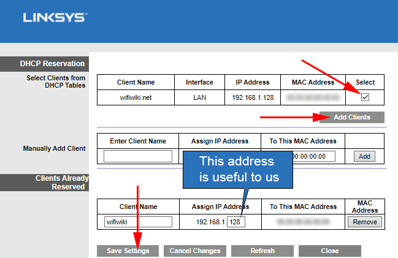Tick the Select checkbox for wifiwiki.net
Image resolution: width=398 pixels, height=258 pixels.
tap(365, 97)
